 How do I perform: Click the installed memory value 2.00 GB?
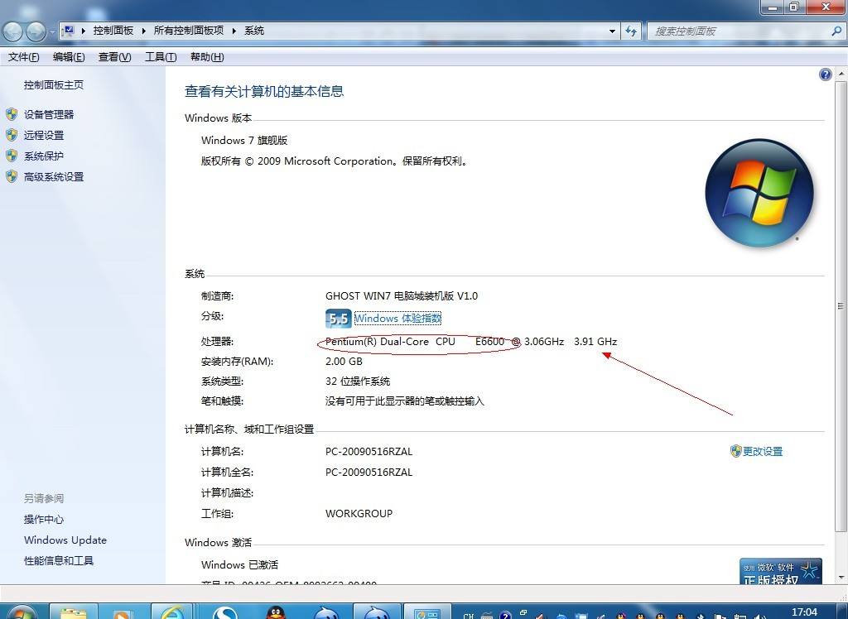(344, 361)
